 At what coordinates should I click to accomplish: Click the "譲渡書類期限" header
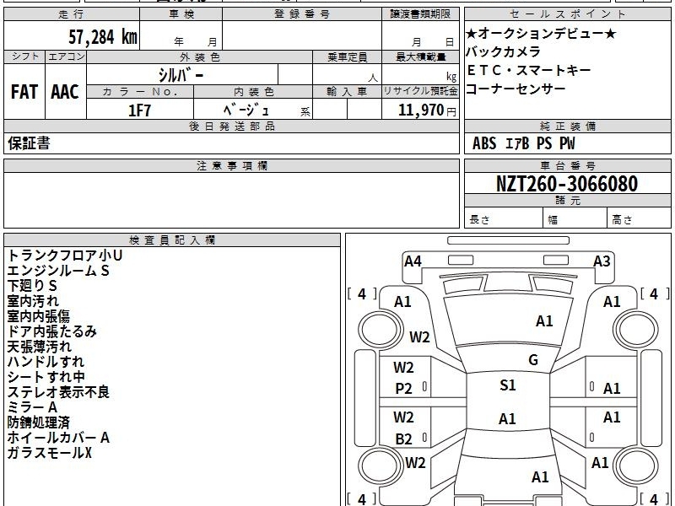(x=420, y=14)
